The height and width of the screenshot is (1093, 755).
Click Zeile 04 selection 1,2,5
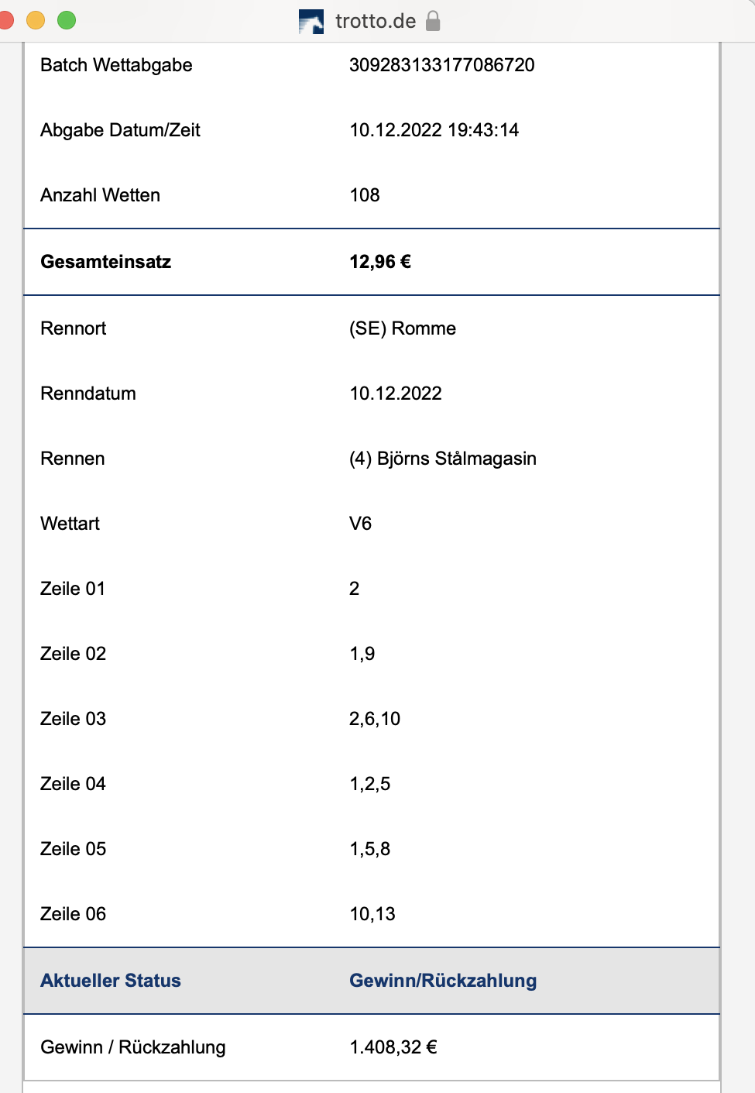point(370,784)
